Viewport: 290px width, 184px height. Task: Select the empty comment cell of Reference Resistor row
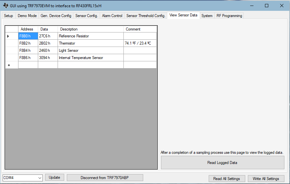coord(140,36)
